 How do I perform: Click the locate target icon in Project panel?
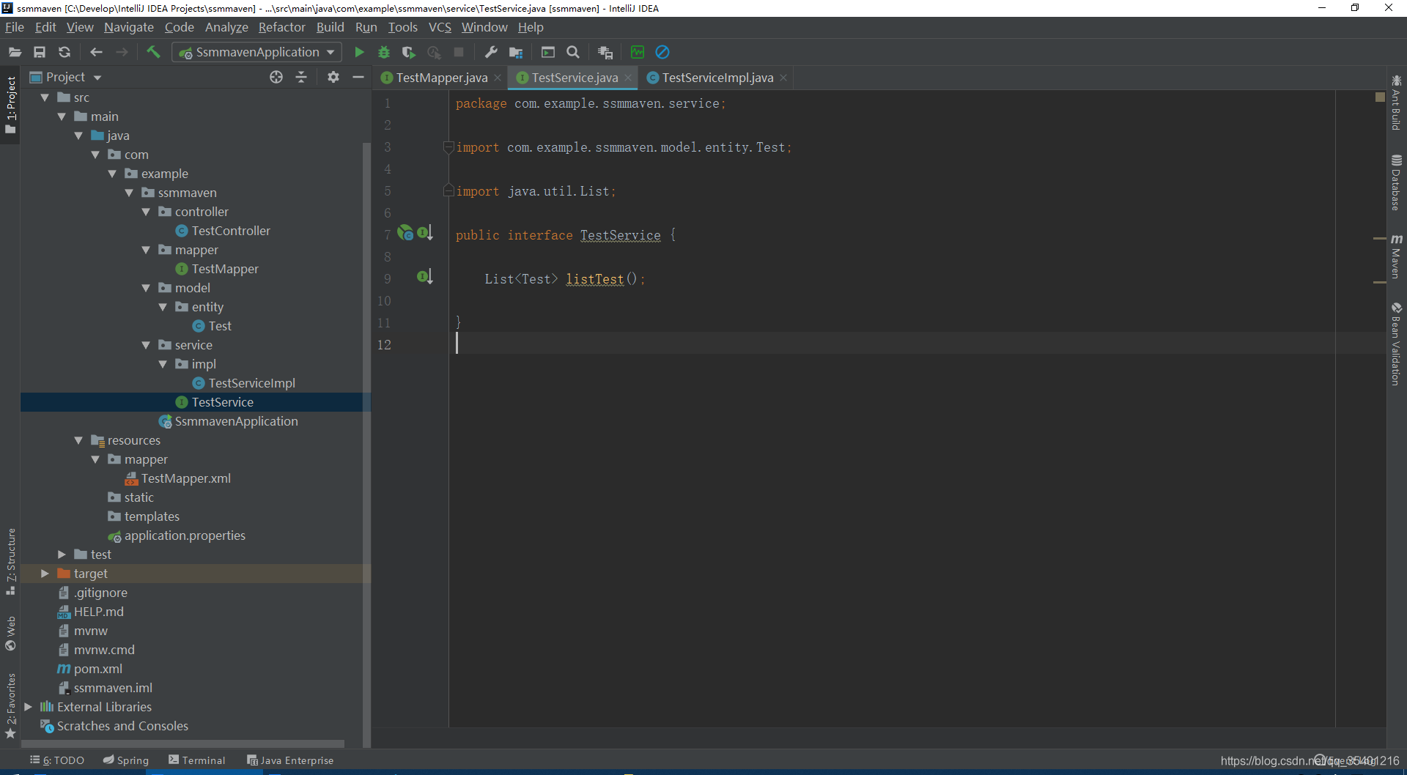[x=276, y=77]
